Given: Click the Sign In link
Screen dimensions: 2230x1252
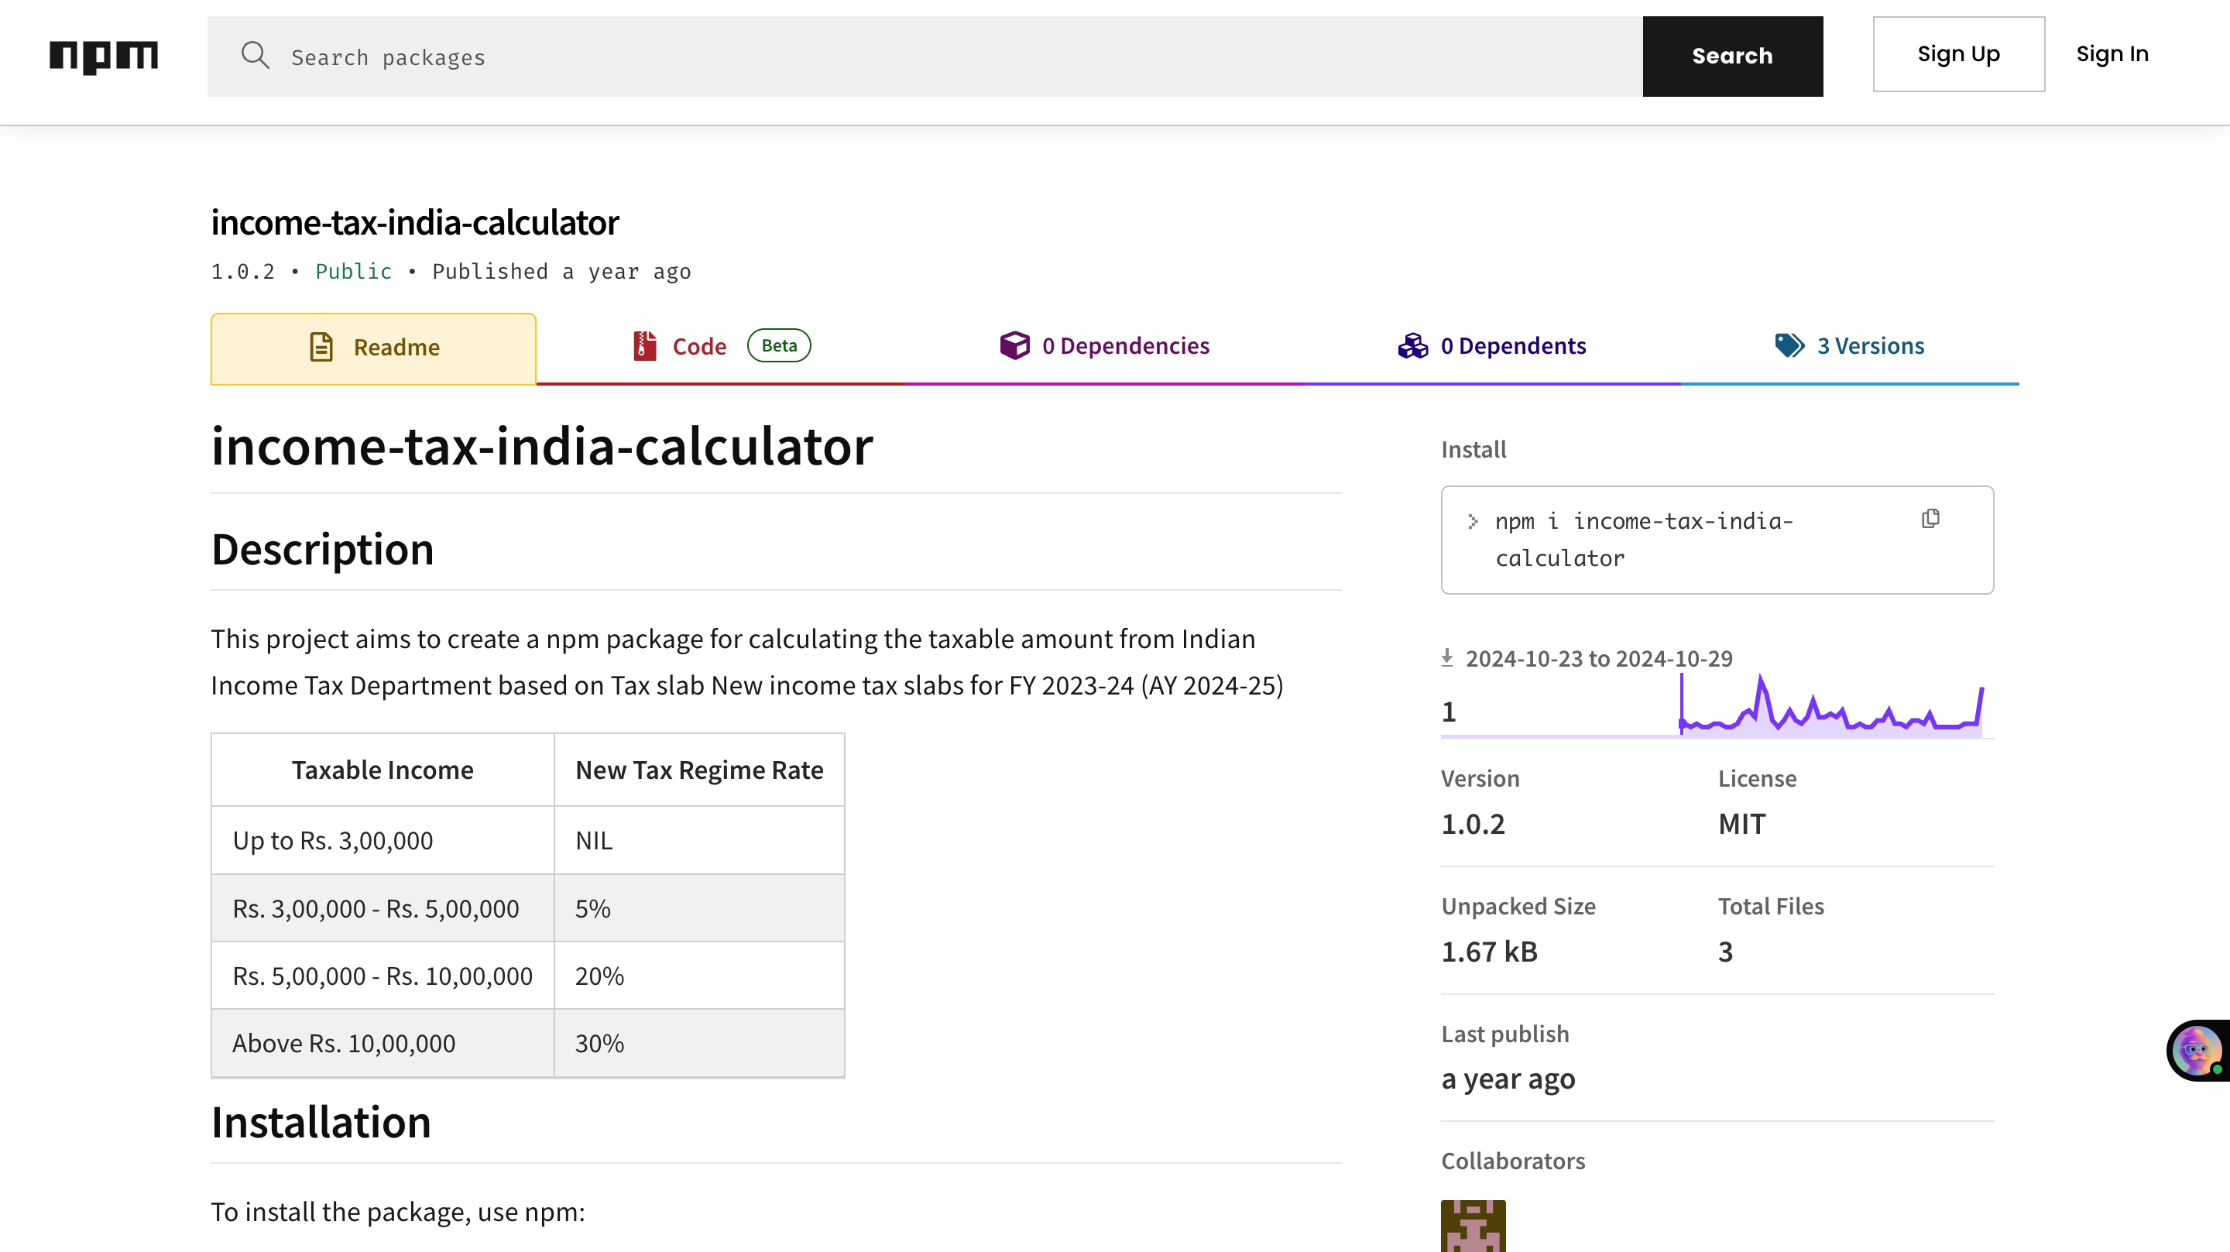Looking at the screenshot, I should point(2112,54).
